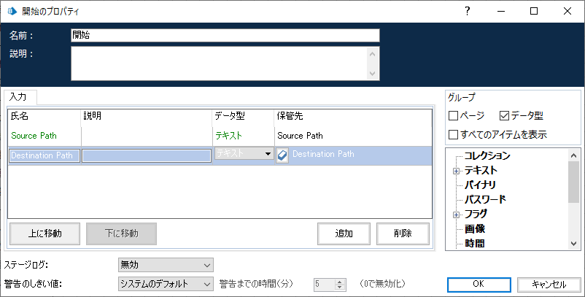
Task: Open the help question mark button
Action: click(467, 11)
